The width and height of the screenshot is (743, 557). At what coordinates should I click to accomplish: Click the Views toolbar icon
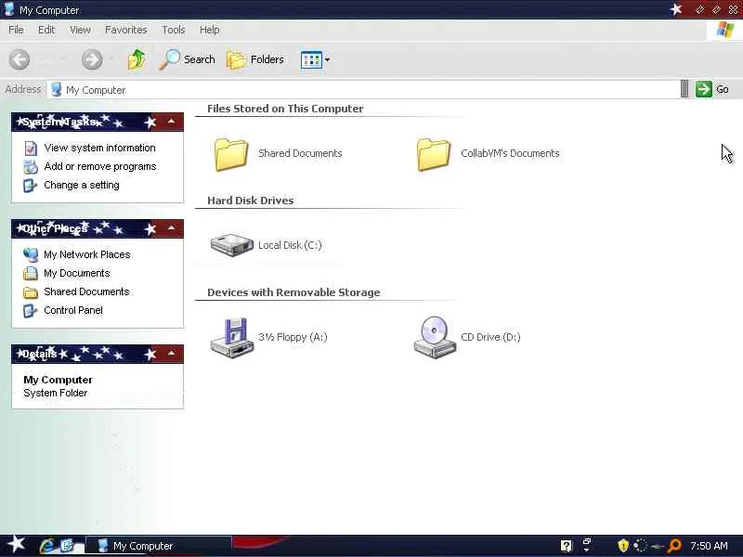[311, 60]
